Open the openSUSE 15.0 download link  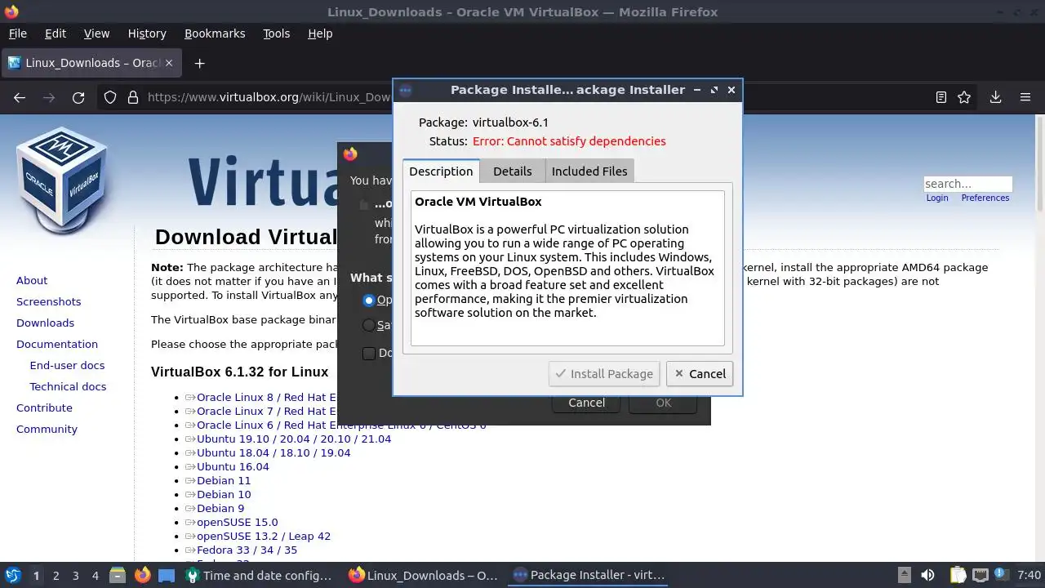(237, 522)
